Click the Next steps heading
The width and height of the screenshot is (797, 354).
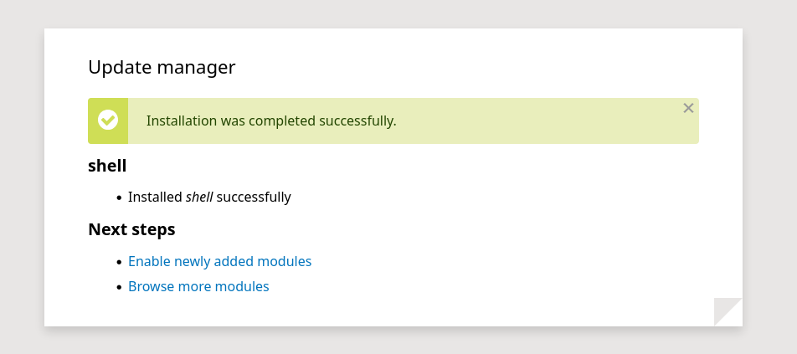pyautogui.click(x=131, y=229)
